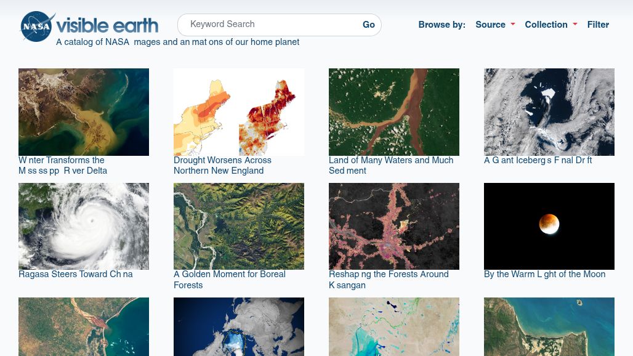Open the brown river sediment image
Screen dimensions: 633x356
pos(394,111)
